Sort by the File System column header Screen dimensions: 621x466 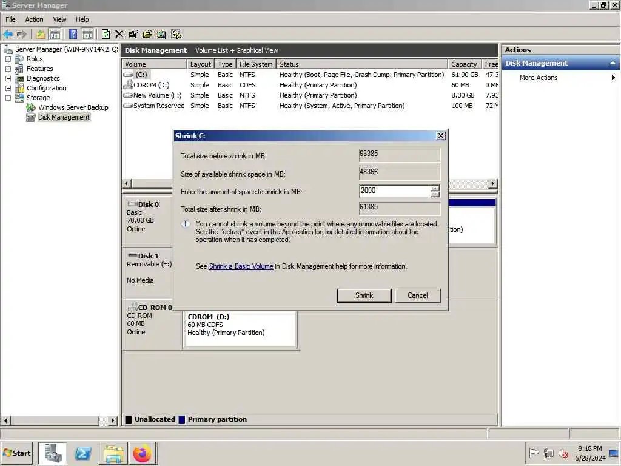coord(255,64)
